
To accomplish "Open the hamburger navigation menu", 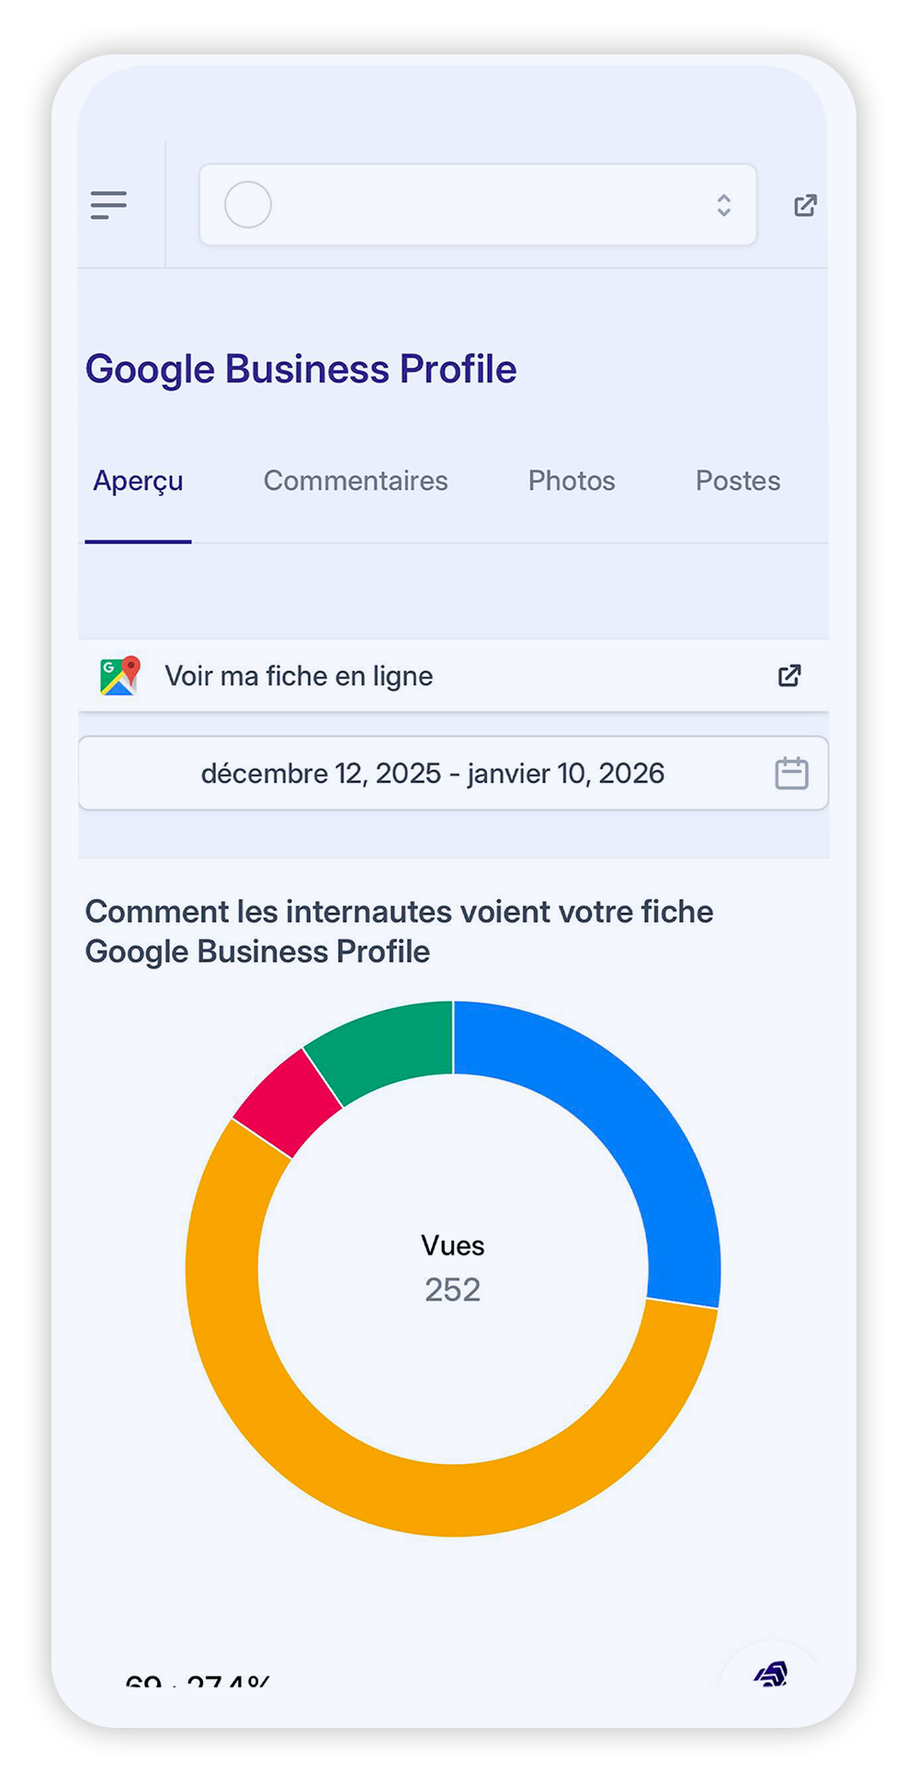I will pyautogui.click(x=108, y=205).
